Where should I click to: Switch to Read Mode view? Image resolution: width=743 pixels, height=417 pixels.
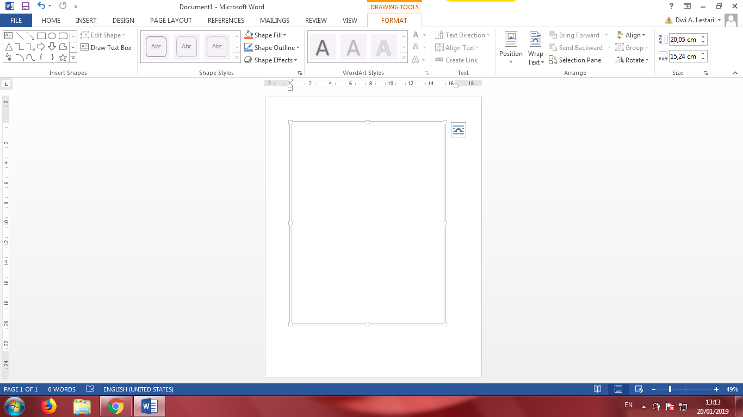[597, 389]
